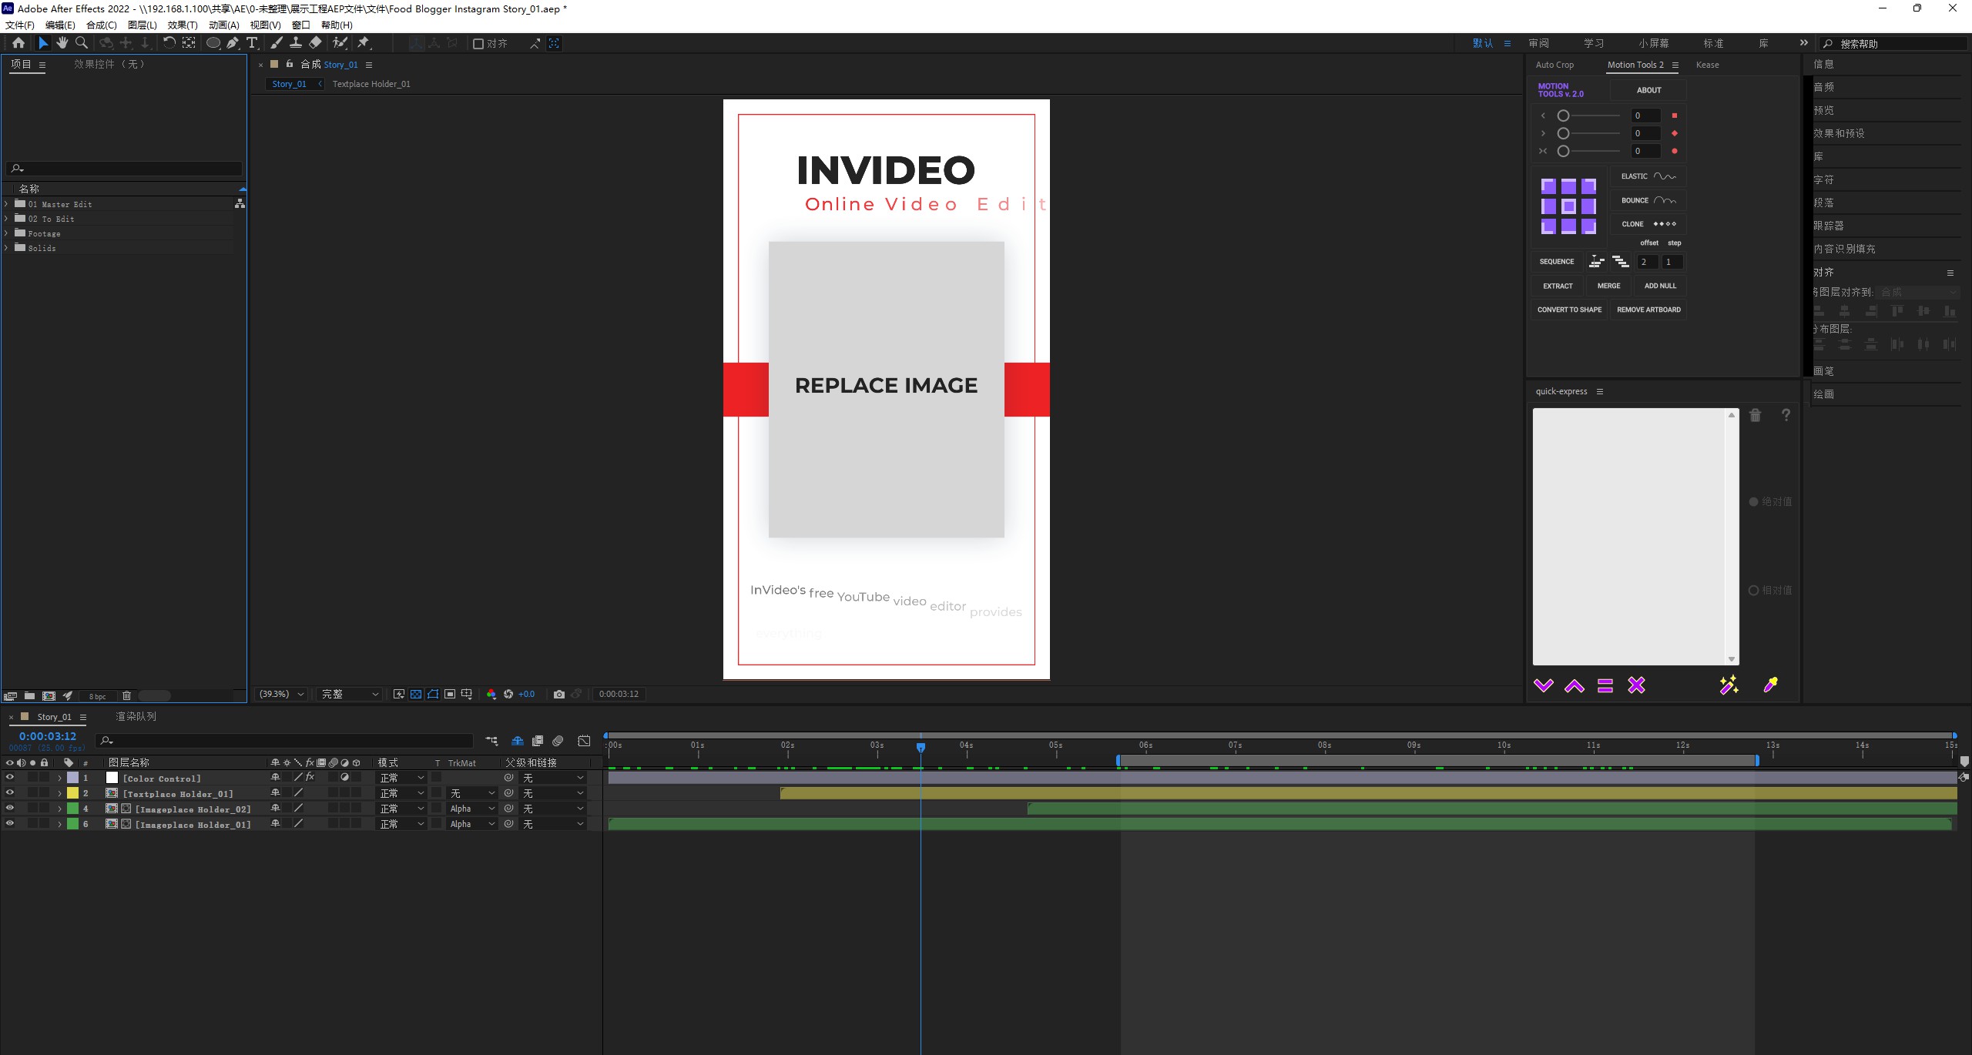
Task: Toggle mask and shape path visibility
Action: click(x=433, y=694)
